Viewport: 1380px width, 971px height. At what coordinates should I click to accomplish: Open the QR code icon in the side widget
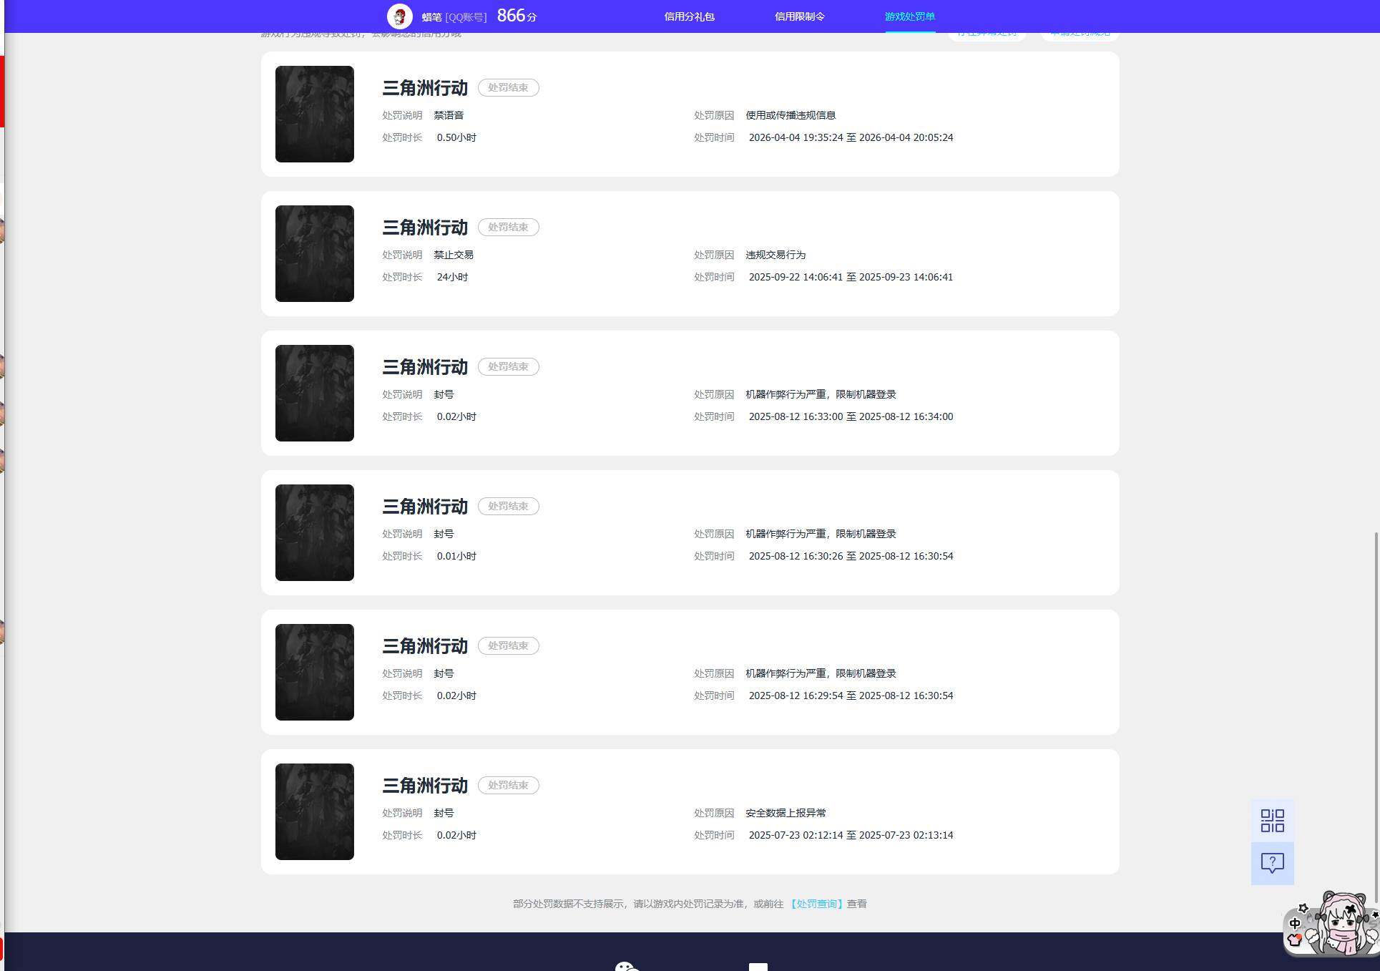[x=1272, y=821]
